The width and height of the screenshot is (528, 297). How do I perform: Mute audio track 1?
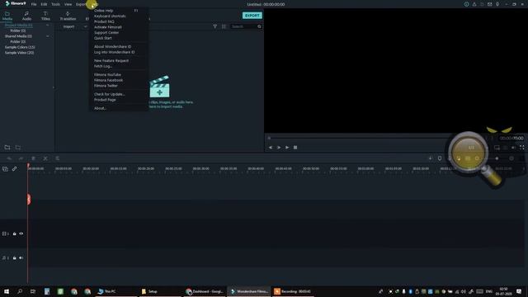[x=21, y=258]
